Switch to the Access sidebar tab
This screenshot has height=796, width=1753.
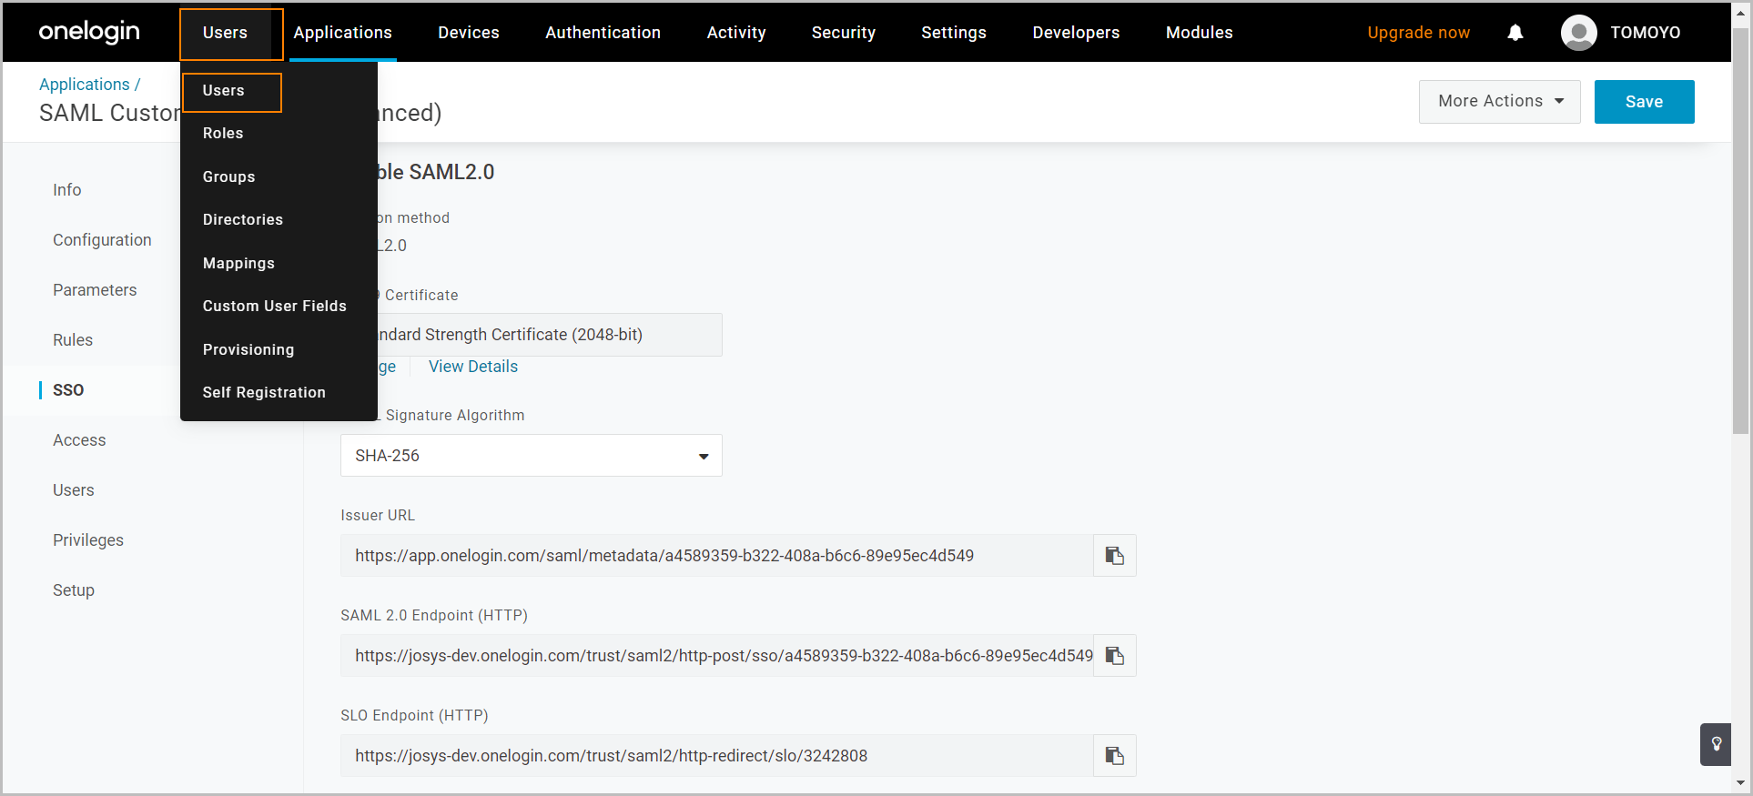point(79,440)
